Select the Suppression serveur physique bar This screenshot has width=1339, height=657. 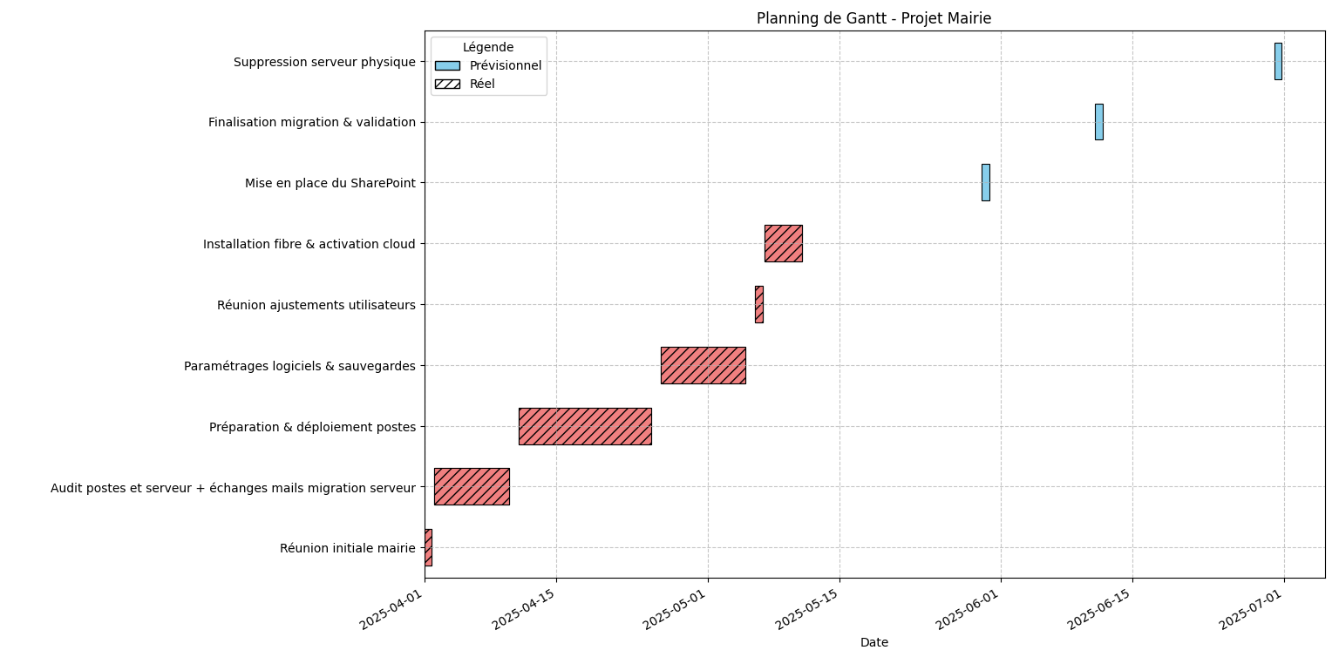pos(1278,59)
